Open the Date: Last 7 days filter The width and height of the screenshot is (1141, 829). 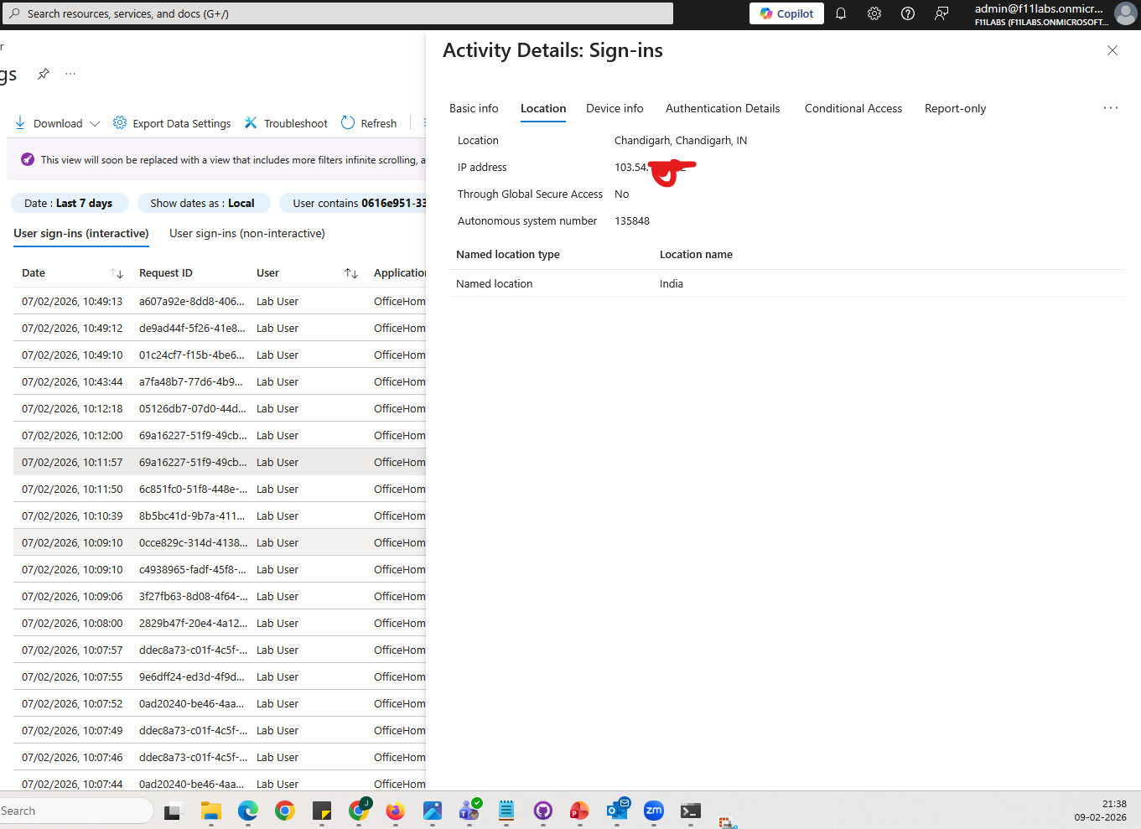click(70, 203)
